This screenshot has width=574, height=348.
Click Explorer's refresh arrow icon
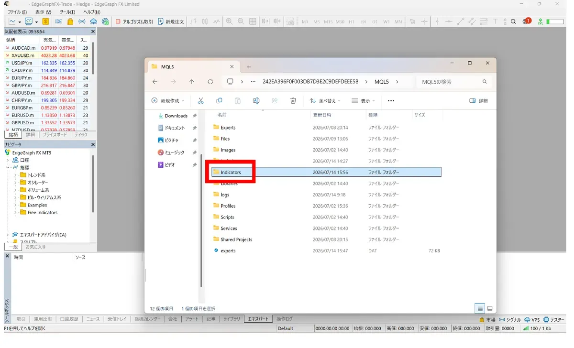[x=210, y=82]
